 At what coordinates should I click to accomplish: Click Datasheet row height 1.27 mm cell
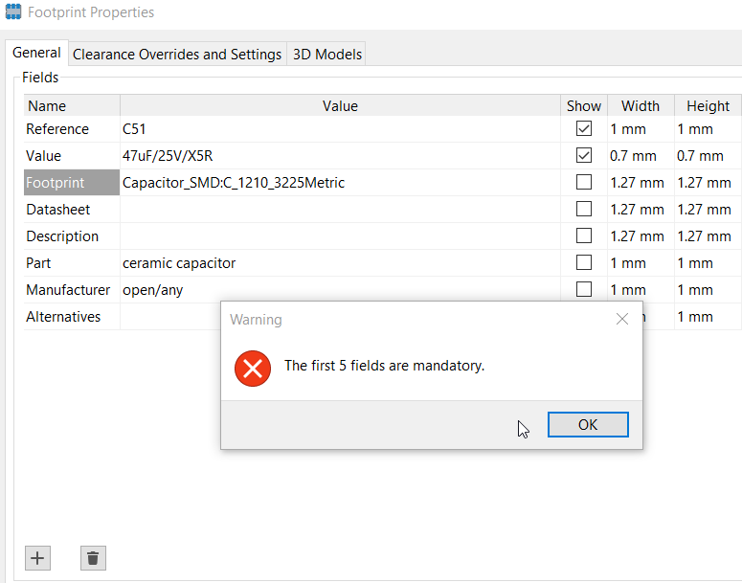[x=708, y=209]
